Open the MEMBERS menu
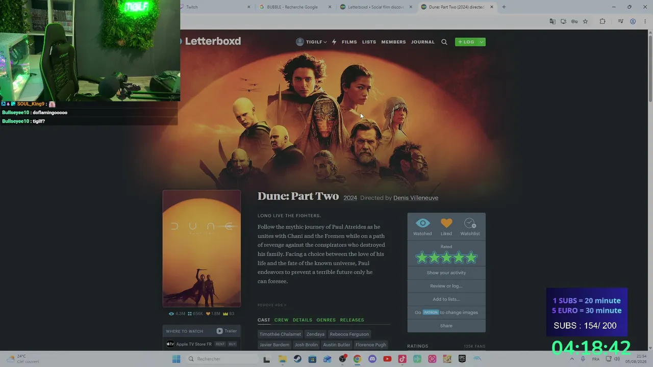Screen dimensions: 653x367 pos(393,42)
